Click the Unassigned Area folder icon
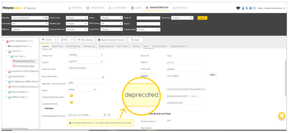289x133 pixels. [9, 46]
